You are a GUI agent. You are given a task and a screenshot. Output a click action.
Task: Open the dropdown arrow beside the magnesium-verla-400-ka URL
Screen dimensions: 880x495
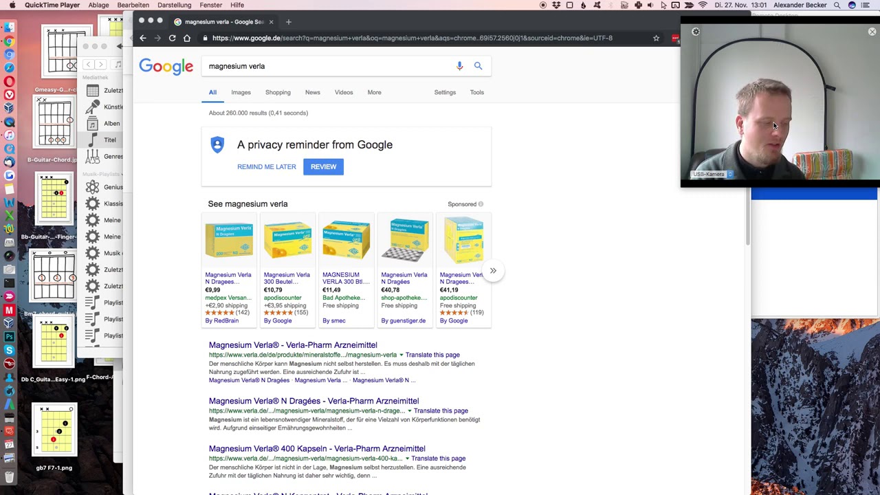click(407, 459)
